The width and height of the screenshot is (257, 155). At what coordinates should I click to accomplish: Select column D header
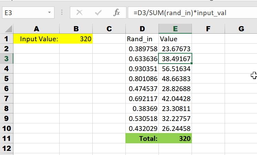coord(142,29)
